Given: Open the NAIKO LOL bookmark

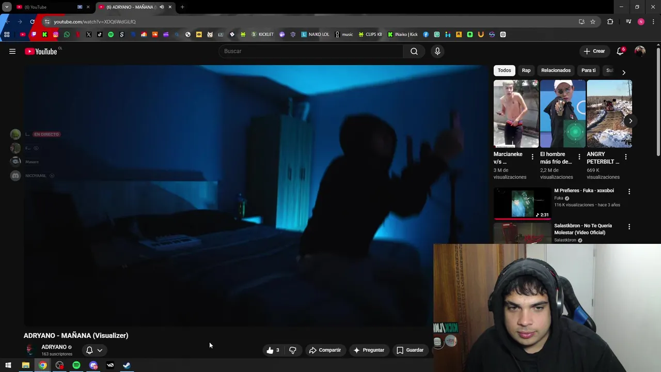Looking at the screenshot, I should pos(315,35).
